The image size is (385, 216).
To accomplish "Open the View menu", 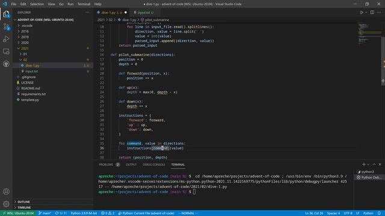I will 51,4.
